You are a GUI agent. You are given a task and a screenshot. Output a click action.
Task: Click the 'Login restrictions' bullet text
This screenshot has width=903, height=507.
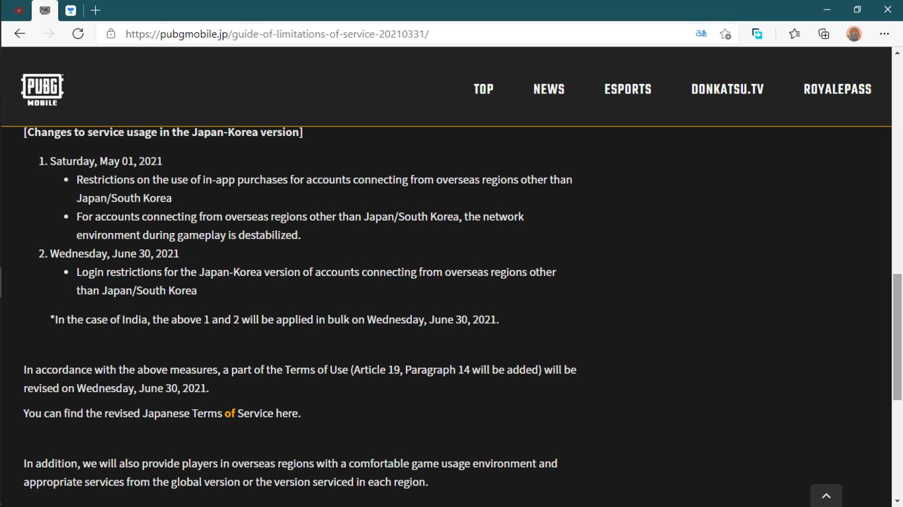pyautogui.click(x=316, y=281)
